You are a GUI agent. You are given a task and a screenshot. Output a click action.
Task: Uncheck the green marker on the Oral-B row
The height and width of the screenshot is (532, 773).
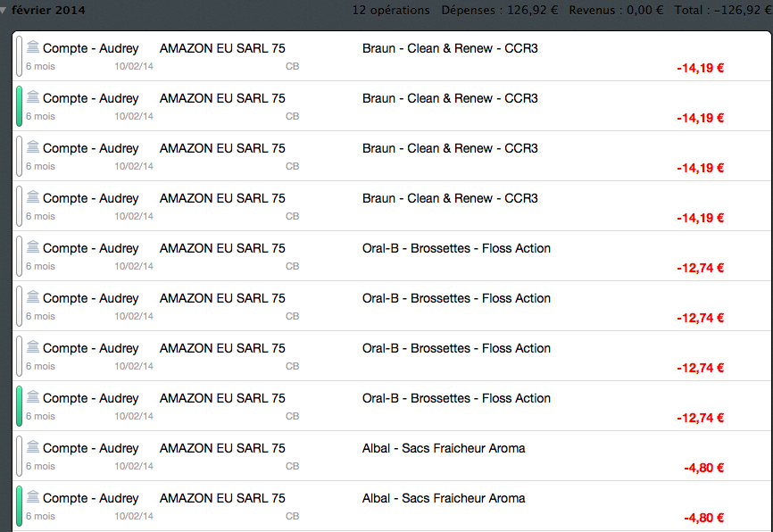pos(20,406)
